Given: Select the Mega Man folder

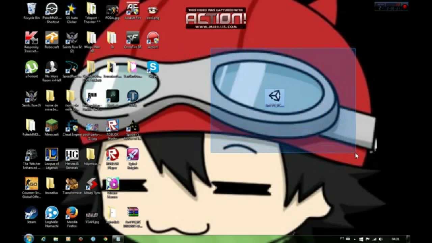Looking at the screenshot, I should click(x=92, y=42).
